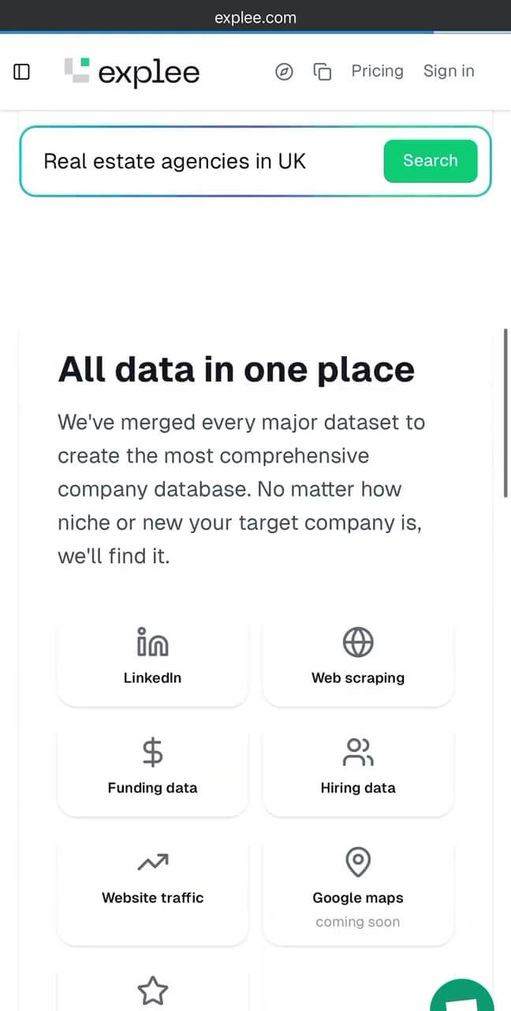Viewport: 511px width, 1011px height.
Task: Click the explee logo
Action: pos(132,72)
